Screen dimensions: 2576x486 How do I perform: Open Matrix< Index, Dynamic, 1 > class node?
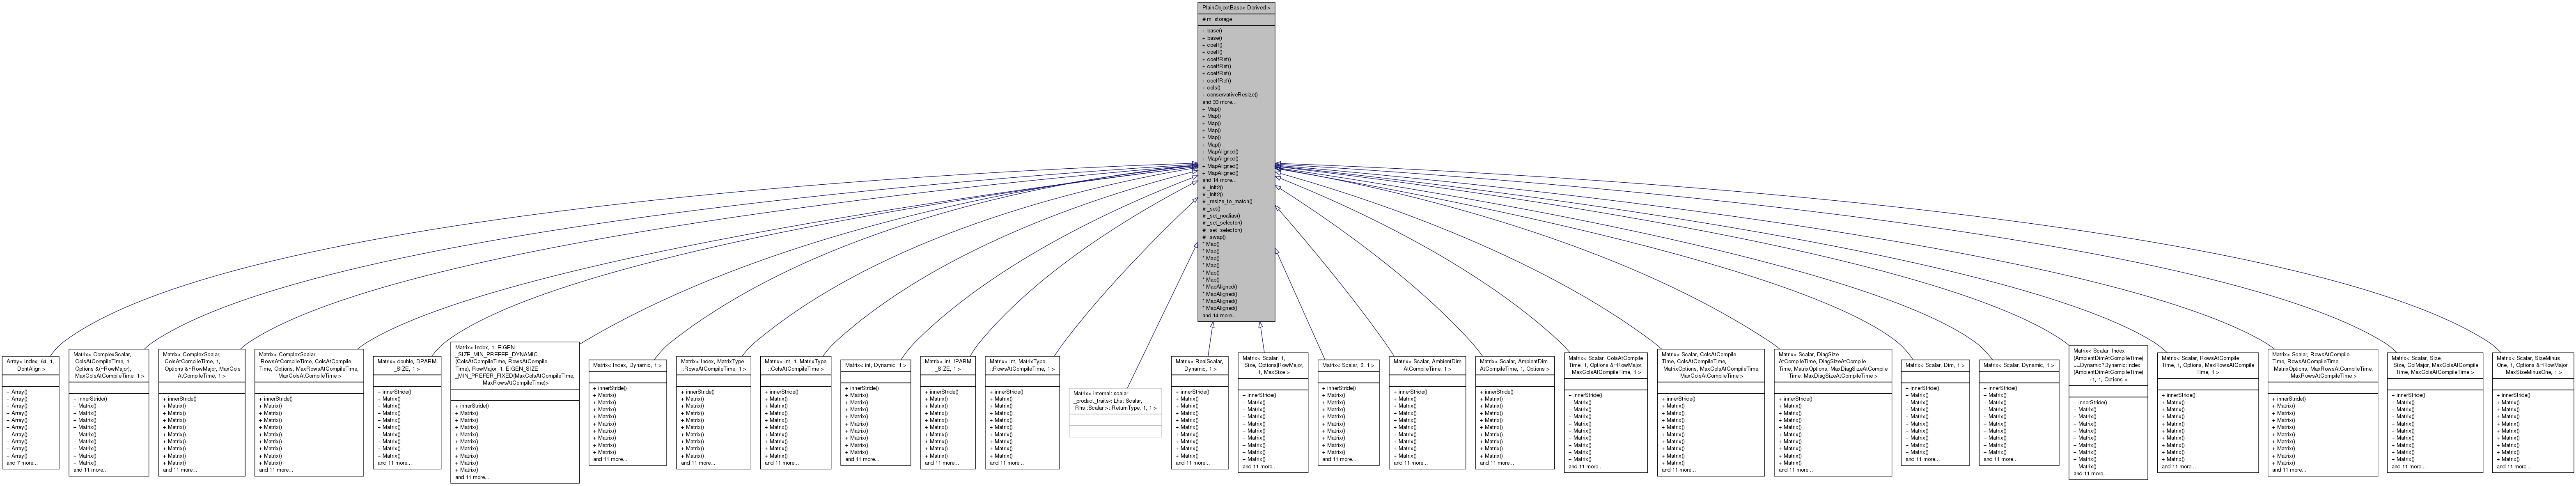(x=627, y=365)
